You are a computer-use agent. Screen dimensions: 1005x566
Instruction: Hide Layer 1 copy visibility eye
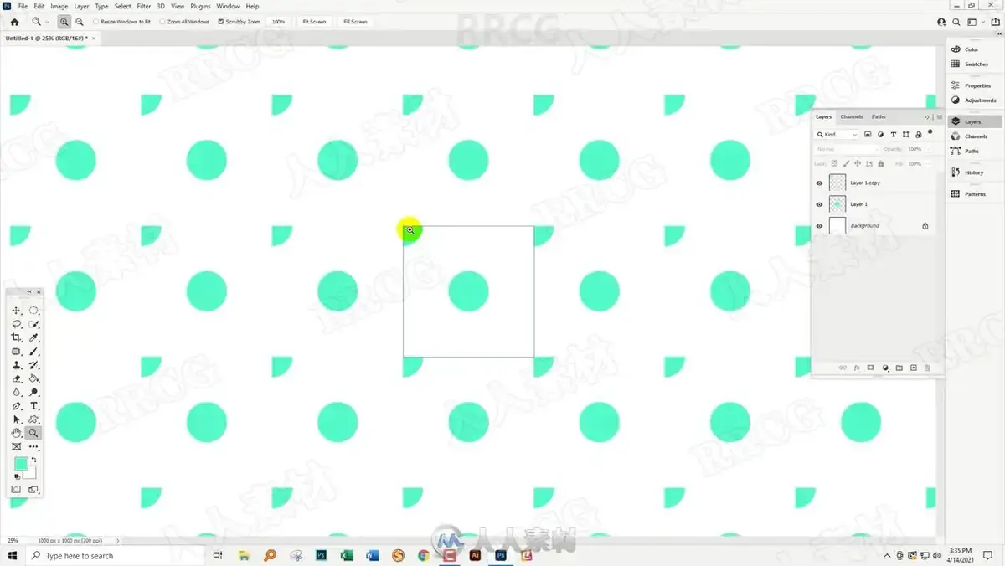point(819,183)
